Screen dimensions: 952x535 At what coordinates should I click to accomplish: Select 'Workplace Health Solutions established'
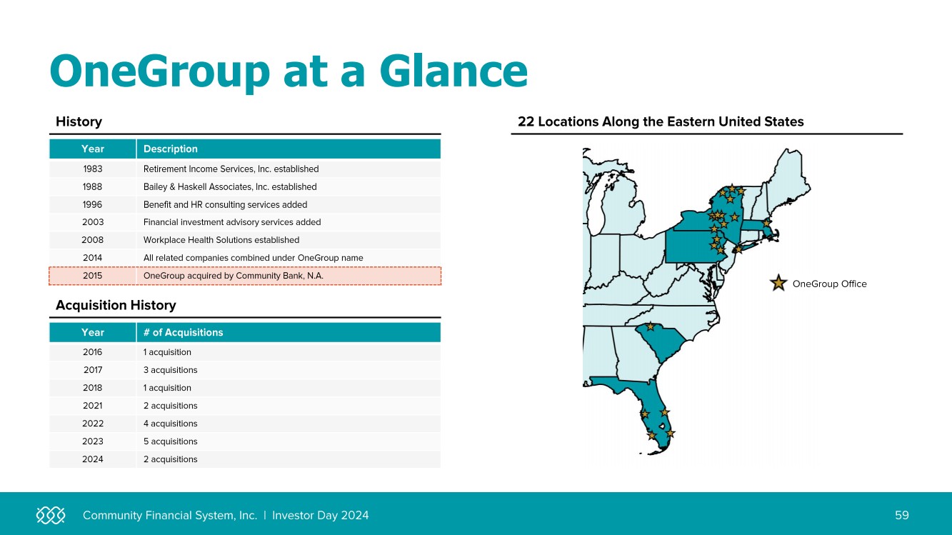coord(221,240)
